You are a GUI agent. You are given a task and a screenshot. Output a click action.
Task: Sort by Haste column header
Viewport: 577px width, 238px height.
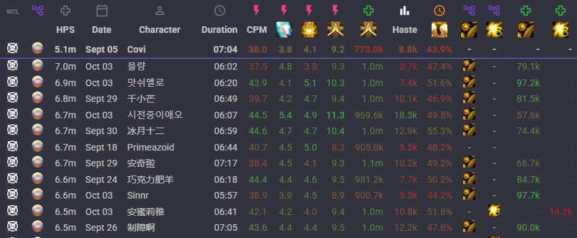pos(405,30)
